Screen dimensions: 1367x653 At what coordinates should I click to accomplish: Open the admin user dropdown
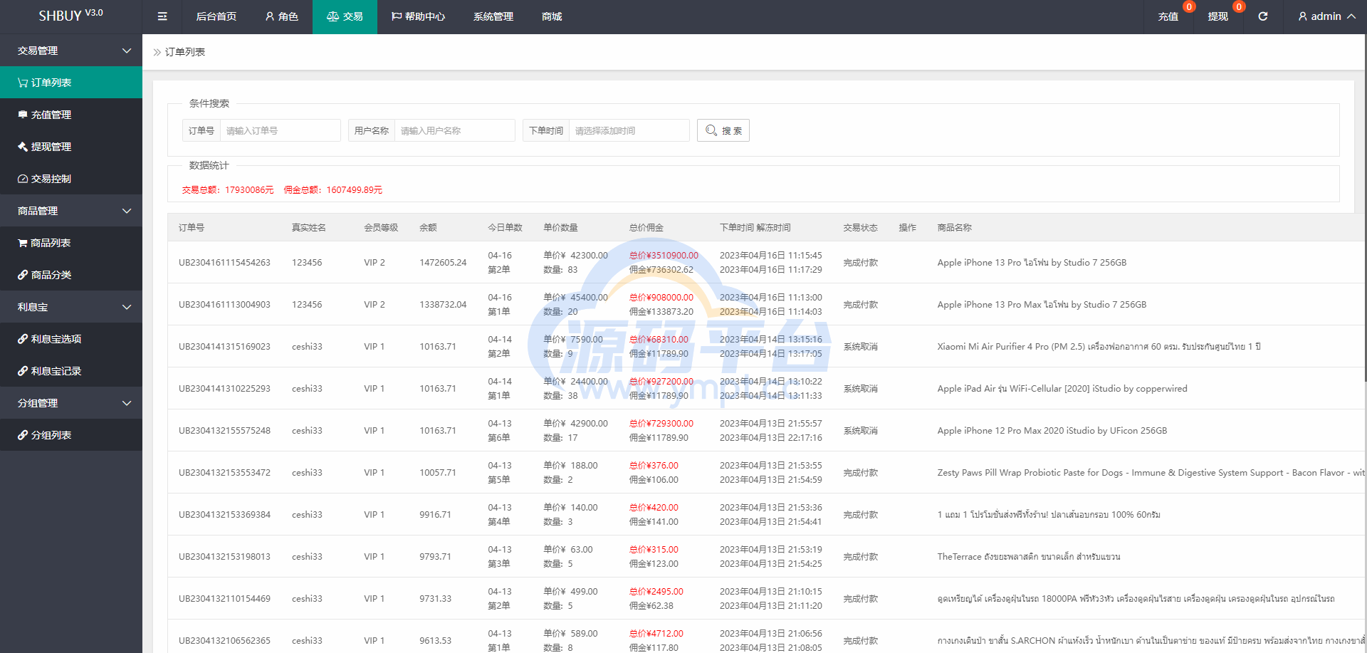coord(1326,16)
